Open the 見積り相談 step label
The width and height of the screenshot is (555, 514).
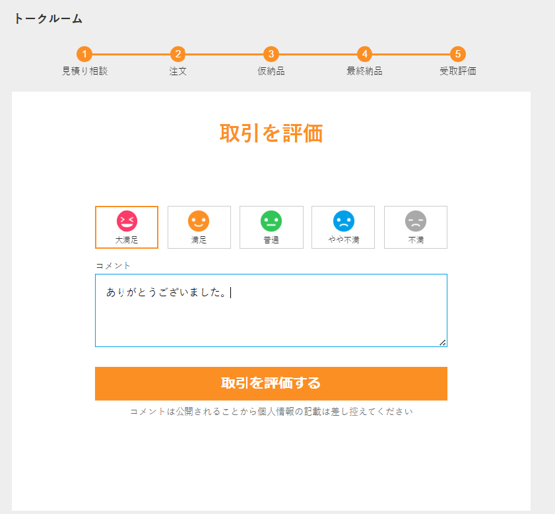[x=84, y=71]
